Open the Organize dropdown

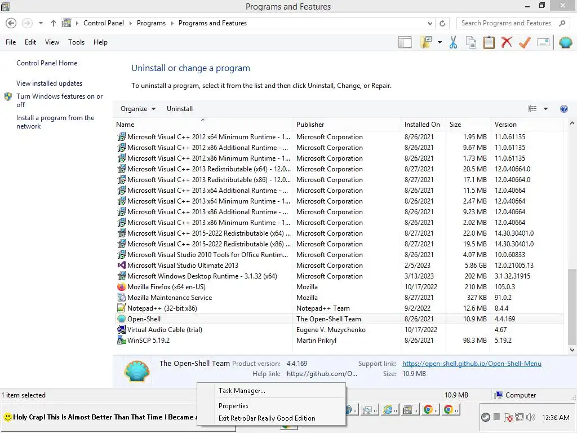(138, 109)
